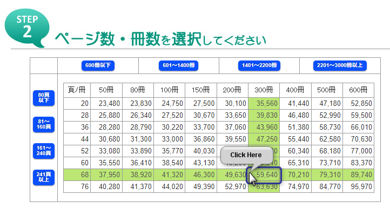The width and height of the screenshot is (390, 208).
Task: Click price 46,480 in the 28-page row
Action: click(x=295, y=116)
